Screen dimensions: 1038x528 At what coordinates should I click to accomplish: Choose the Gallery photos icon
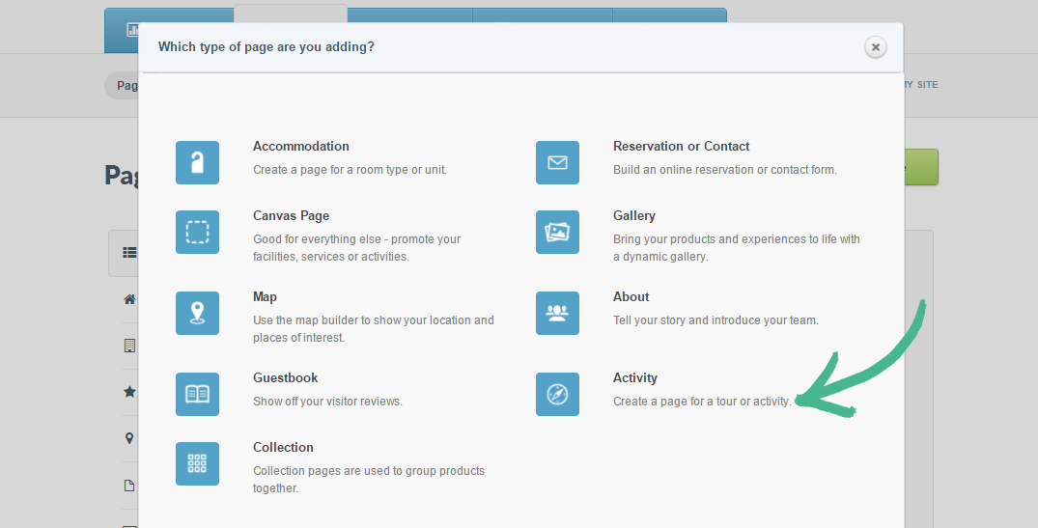click(557, 232)
